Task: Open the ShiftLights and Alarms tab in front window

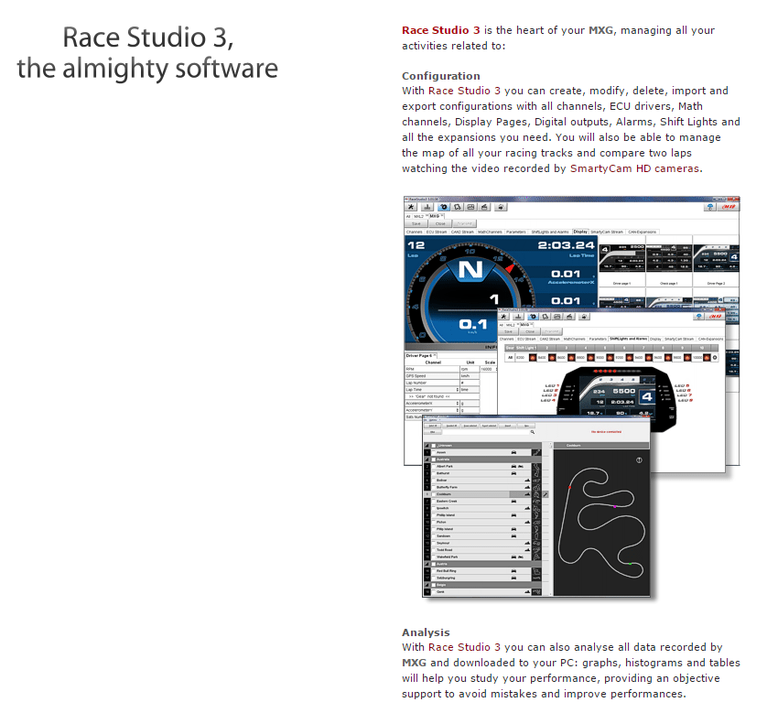Action: point(628,339)
